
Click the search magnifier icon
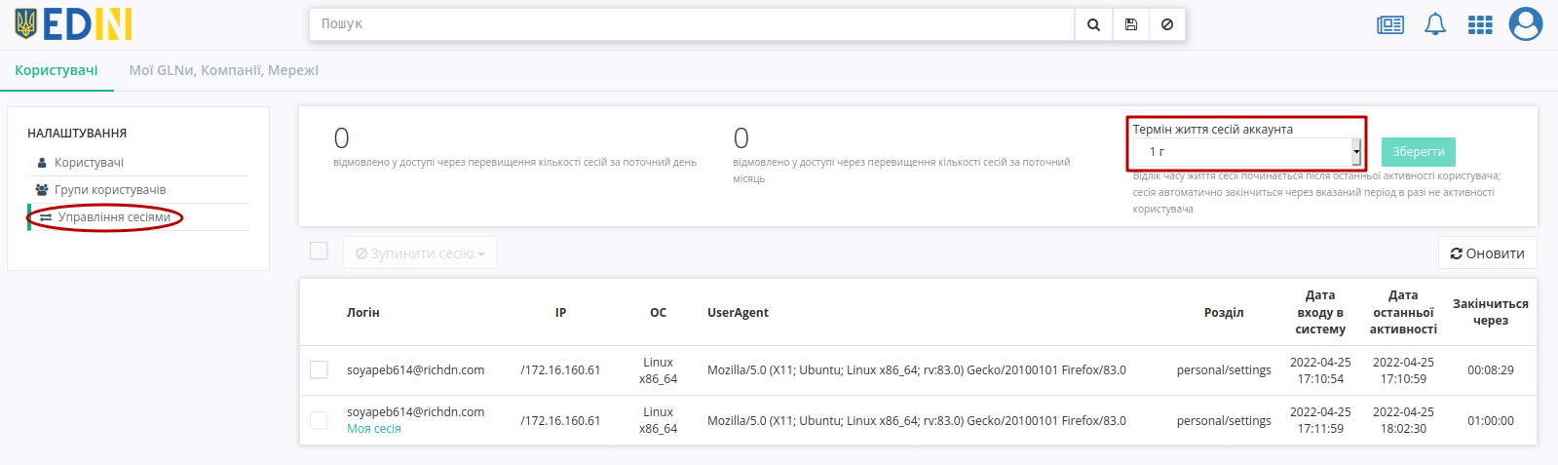click(x=1093, y=24)
